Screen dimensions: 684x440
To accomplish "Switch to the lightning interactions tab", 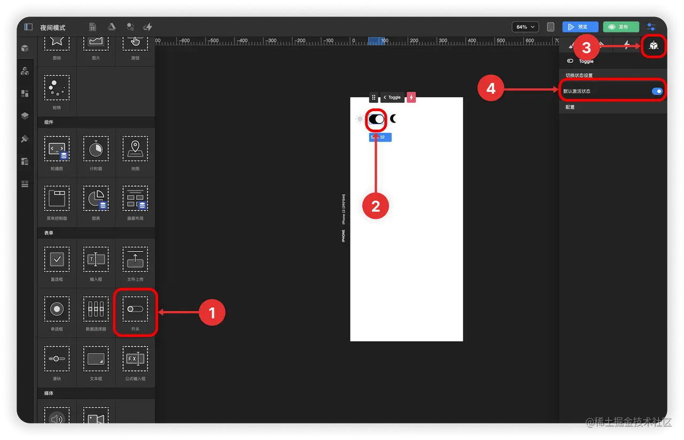I will [627, 45].
